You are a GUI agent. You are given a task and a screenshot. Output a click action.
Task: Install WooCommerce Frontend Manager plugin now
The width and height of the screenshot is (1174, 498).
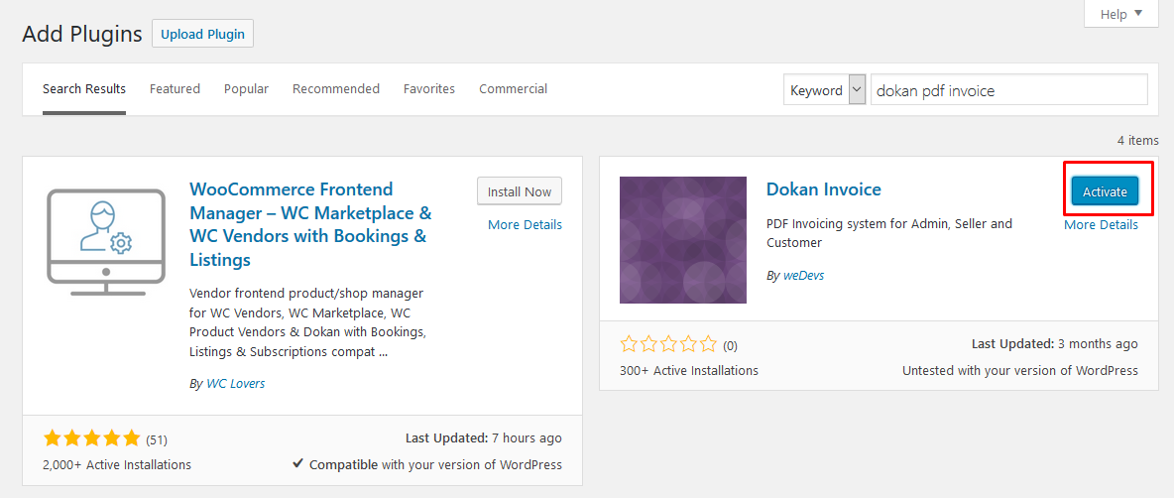click(x=520, y=191)
